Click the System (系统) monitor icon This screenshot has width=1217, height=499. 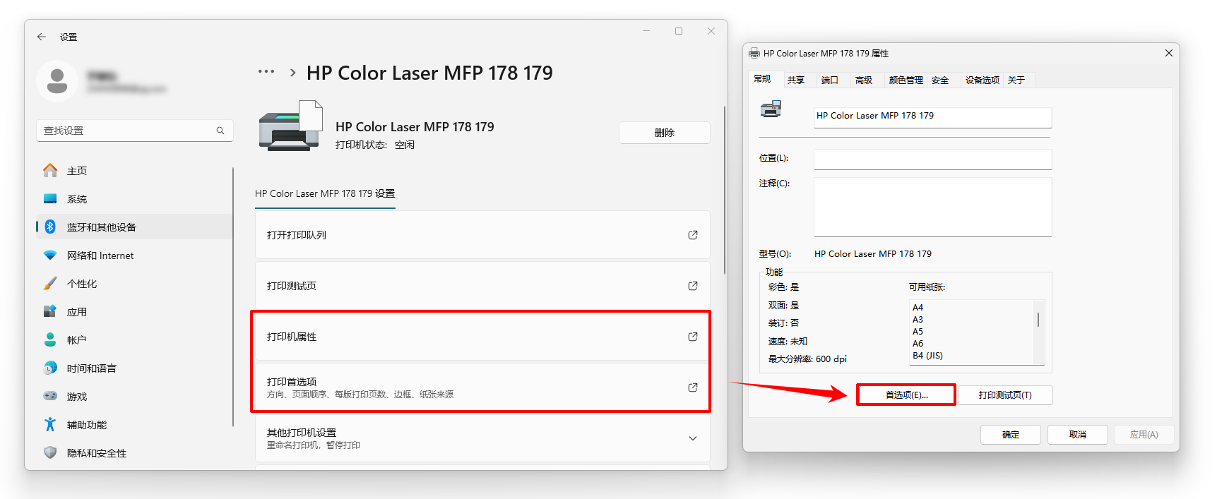pos(50,199)
